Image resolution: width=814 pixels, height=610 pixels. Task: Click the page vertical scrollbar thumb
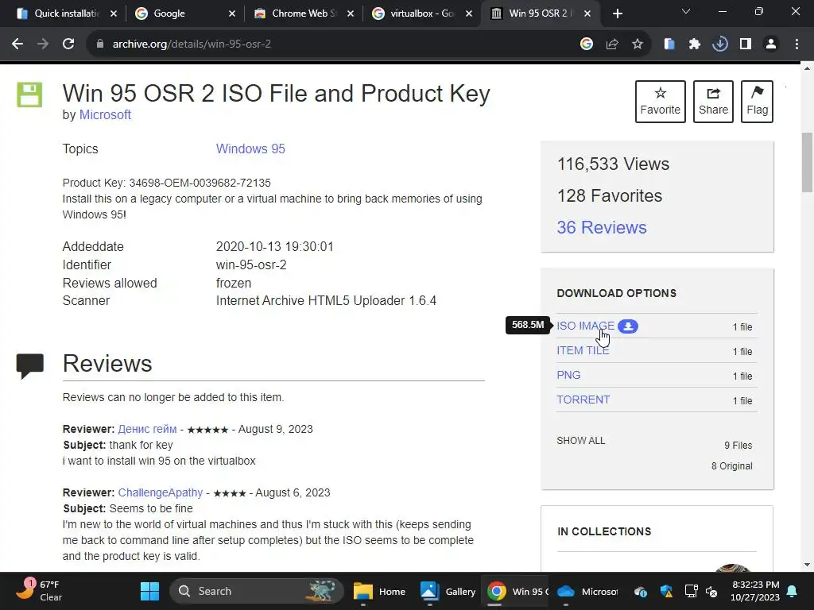click(808, 162)
